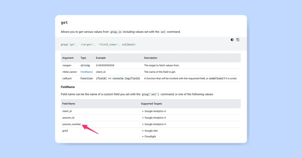Click the Field Name column header
302x158 pixels.
point(69,104)
